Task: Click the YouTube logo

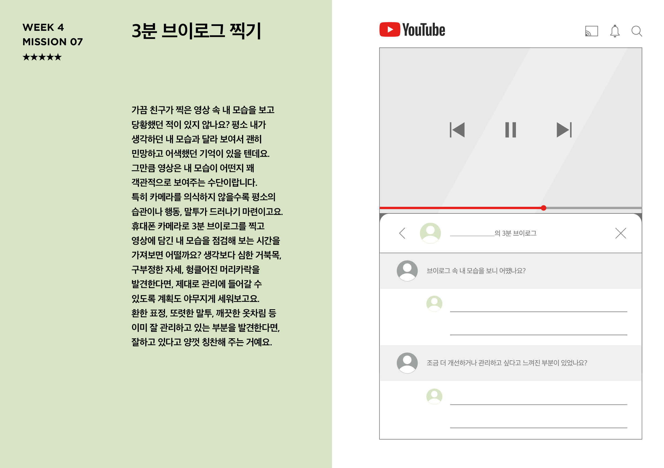Action: (x=412, y=29)
